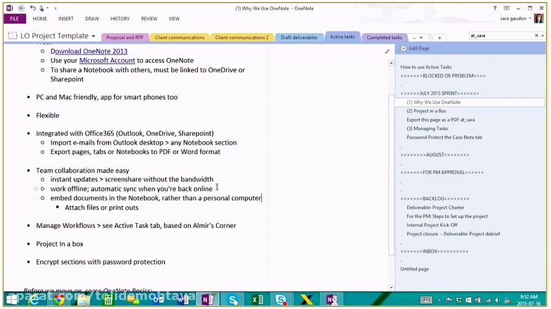The height and width of the screenshot is (309, 551).
Task: Click text 'Attach files or print outs'
Action: 102,208
